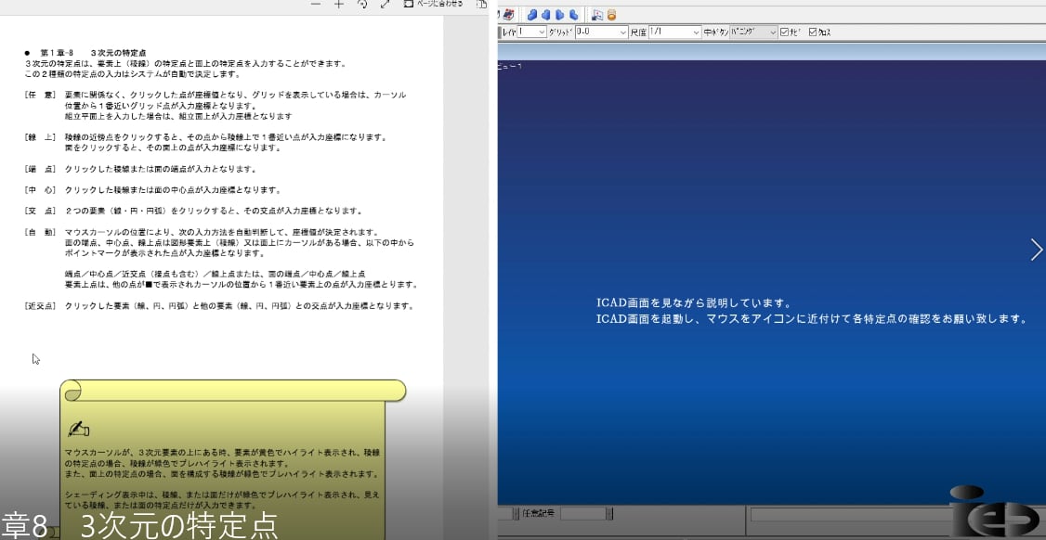
Task: Open the グリッド grid spacing dropdown
Action: coord(622,32)
